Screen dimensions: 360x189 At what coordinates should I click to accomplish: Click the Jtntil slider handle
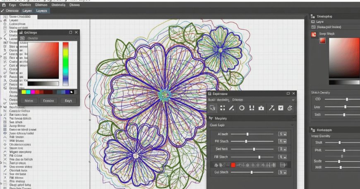pyautogui.click(x=341, y=167)
